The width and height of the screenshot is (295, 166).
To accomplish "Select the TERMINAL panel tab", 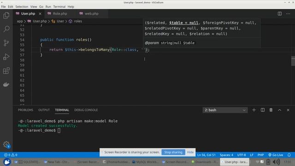I will click(x=62, y=110).
